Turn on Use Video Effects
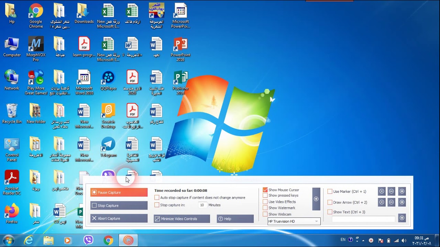Image resolution: width=440 pixels, height=247 pixels. point(265,202)
